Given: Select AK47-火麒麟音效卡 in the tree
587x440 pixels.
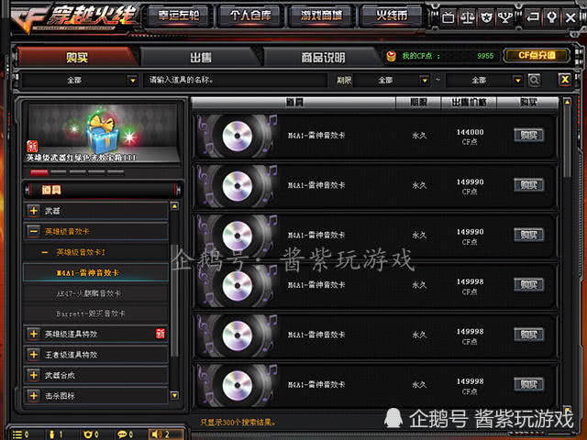Looking at the screenshot, I should (95, 293).
